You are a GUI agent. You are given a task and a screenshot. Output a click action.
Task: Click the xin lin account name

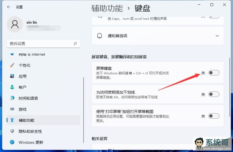click(x=32, y=22)
